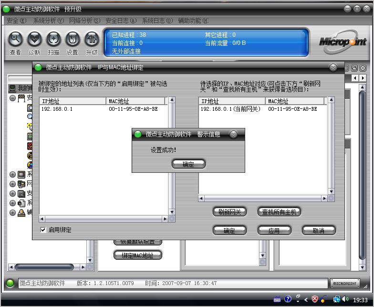Image resolution: width=374 pixels, height=307 pixels.
Task: Select bound entry 192.168.0.1 in left list
Action: [104, 109]
